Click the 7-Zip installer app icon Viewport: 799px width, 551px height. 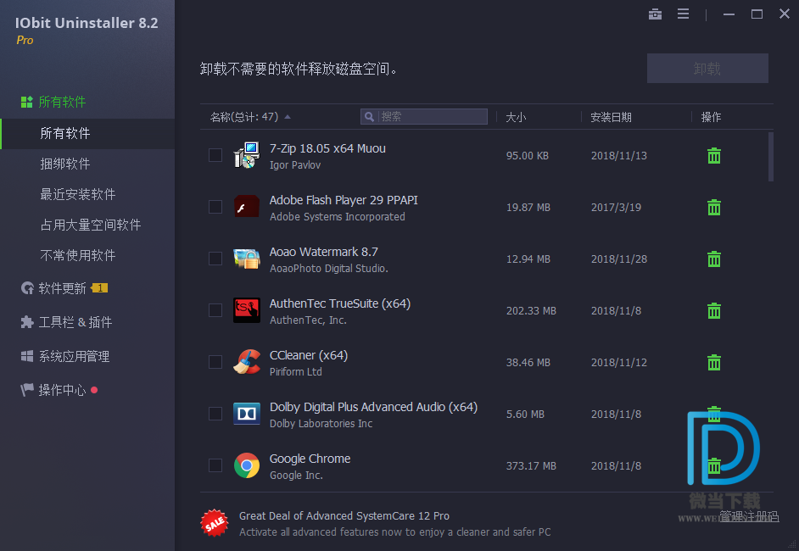click(x=247, y=155)
